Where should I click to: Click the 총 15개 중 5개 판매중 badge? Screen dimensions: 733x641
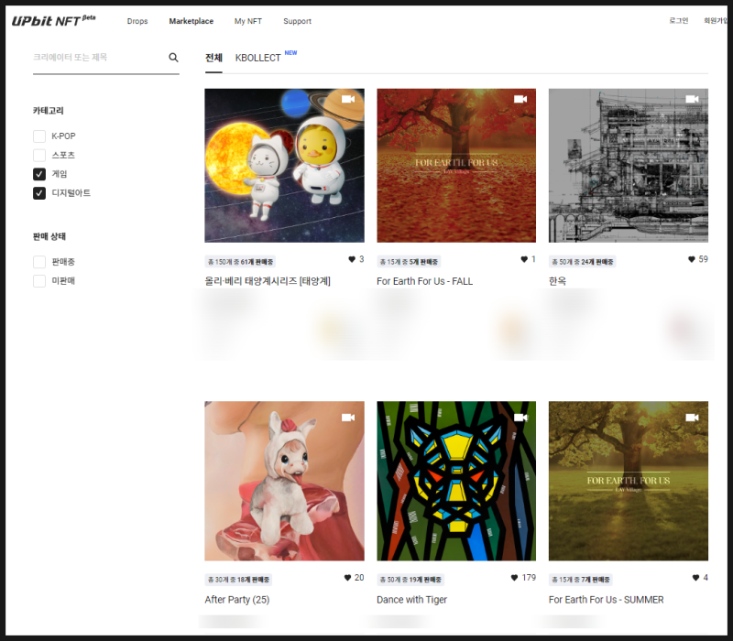409,262
